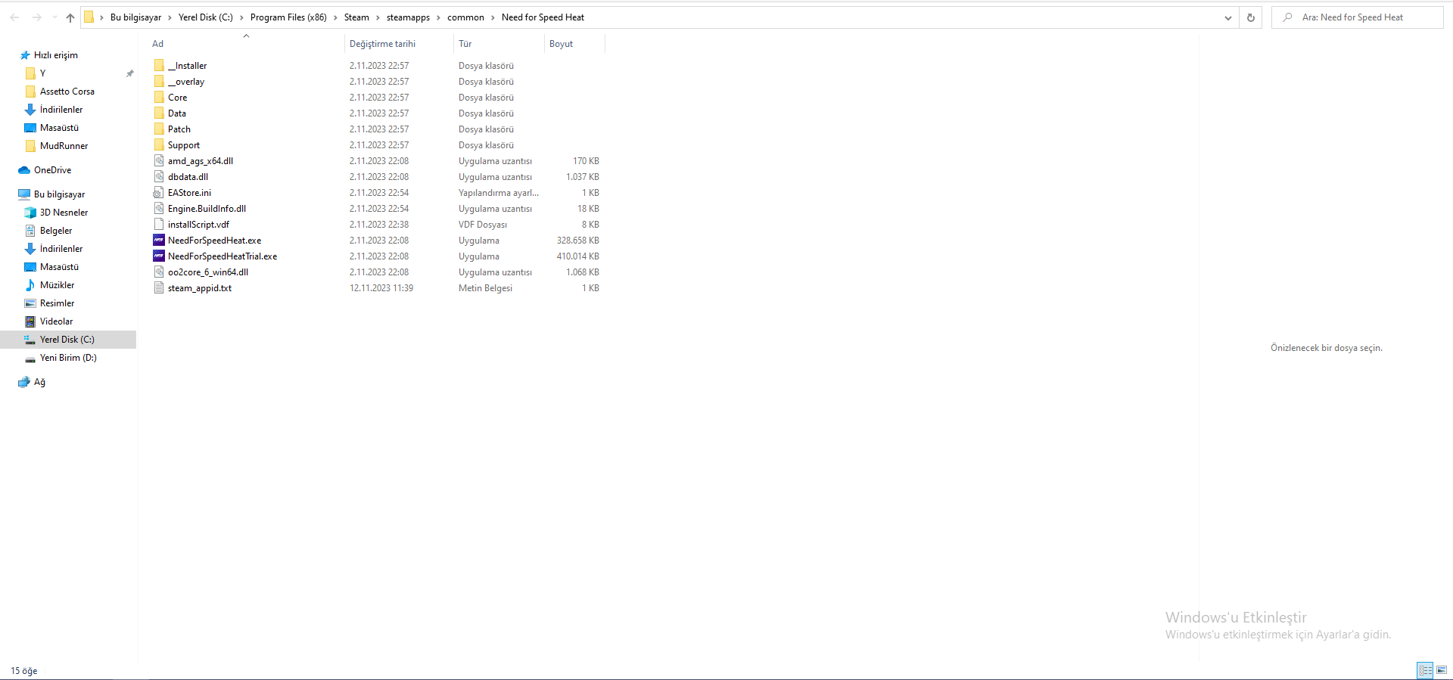Select the installScript.vdf file name
Image resolution: width=1453 pixels, height=680 pixels.
pos(198,225)
